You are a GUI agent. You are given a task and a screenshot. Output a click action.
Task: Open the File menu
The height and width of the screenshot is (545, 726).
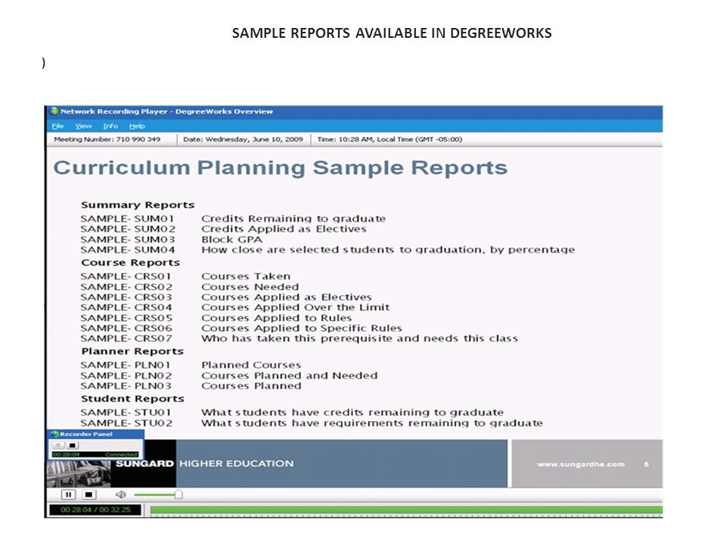tap(57, 126)
